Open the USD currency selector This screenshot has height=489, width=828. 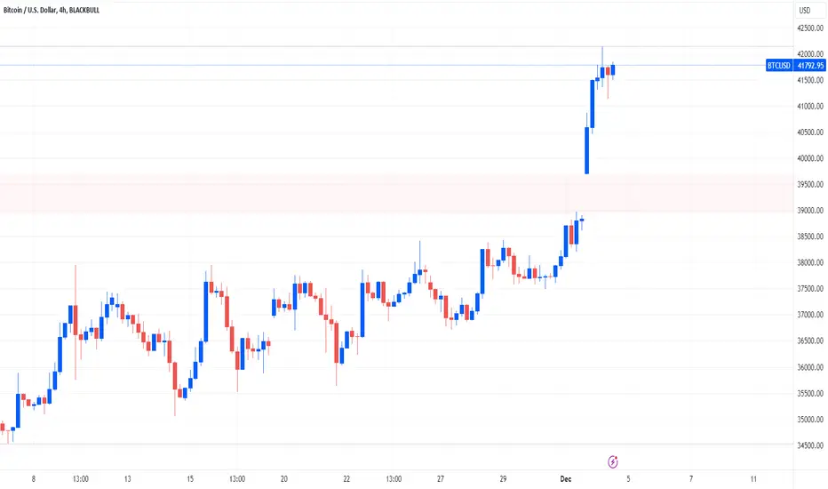(804, 10)
